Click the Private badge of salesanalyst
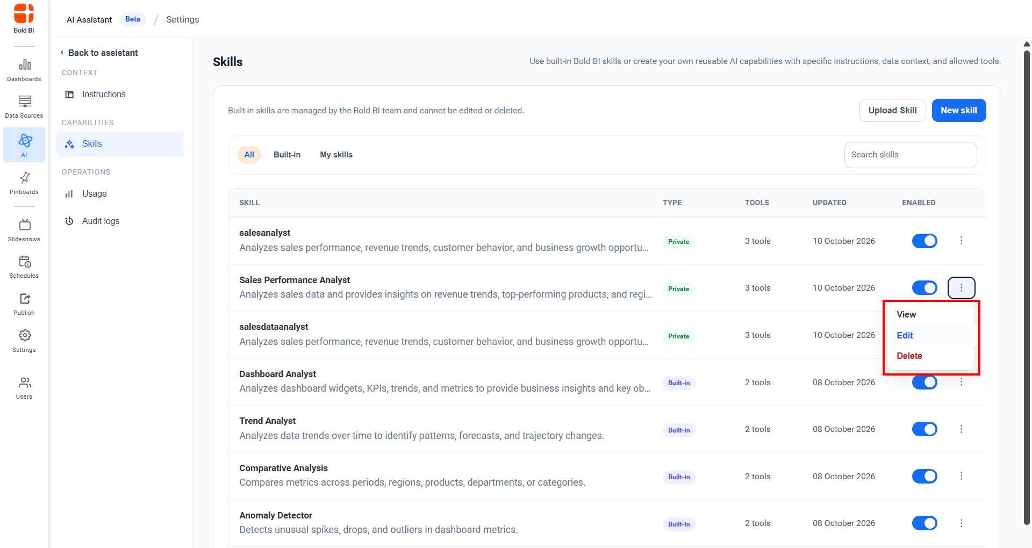The width and height of the screenshot is (1032, 548). coord(678,242)
